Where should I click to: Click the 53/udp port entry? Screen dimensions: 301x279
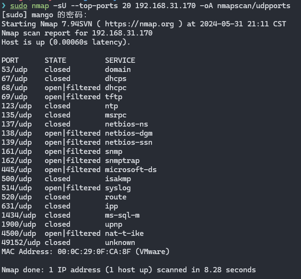[x=14, y=70]
